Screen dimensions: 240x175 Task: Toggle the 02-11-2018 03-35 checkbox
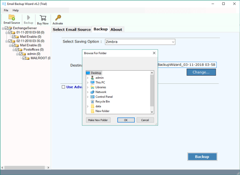pos(10,41)
